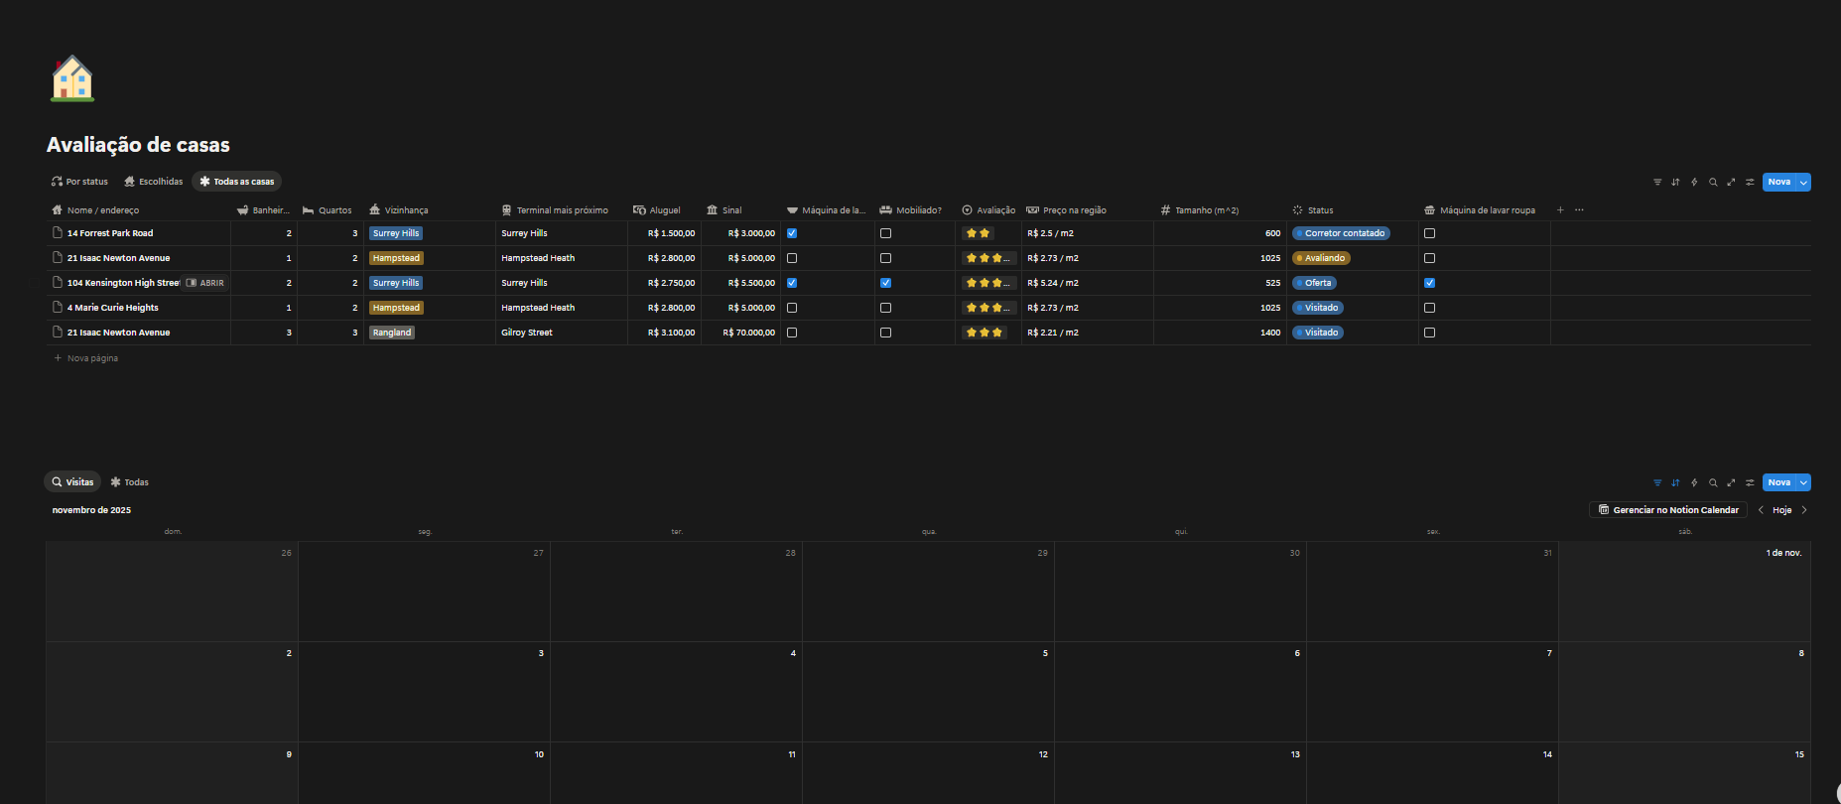Click the search icon in the calendar toolbar
The height and width of the screenshot is (804, 1841).
pyautogui.click(x=1713, y=482)
